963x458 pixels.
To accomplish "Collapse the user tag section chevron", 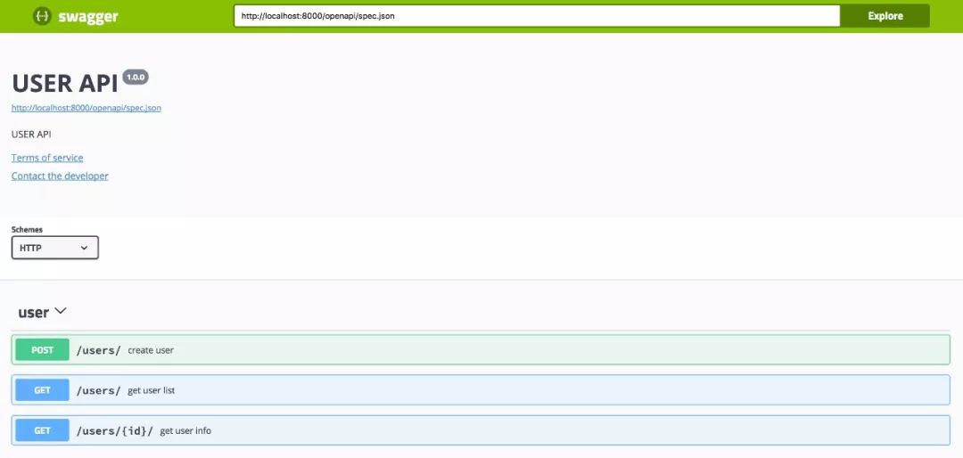I will 61,311.
